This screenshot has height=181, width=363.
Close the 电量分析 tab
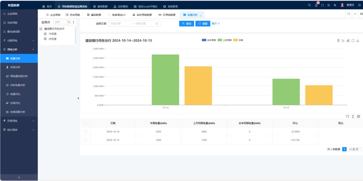coord(200,15)
